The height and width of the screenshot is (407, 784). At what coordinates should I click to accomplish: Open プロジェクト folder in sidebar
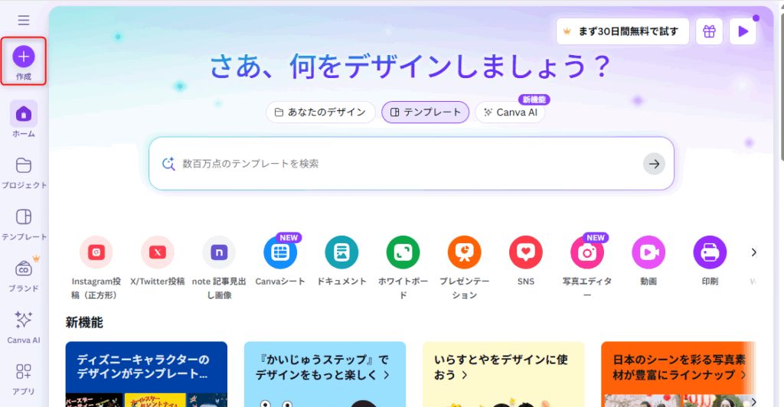[x=24, y=173]
